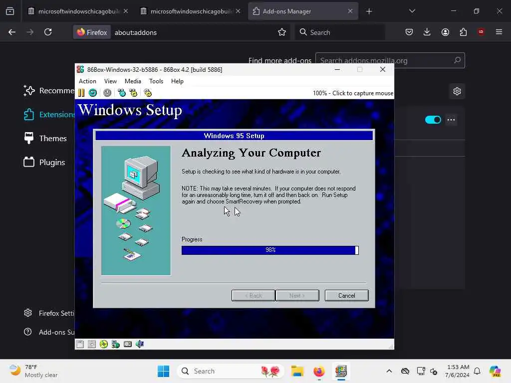Switch to second microsoftwindowschicagobuild tab
This screenshot has width=511, height=383.
(191, 11)
